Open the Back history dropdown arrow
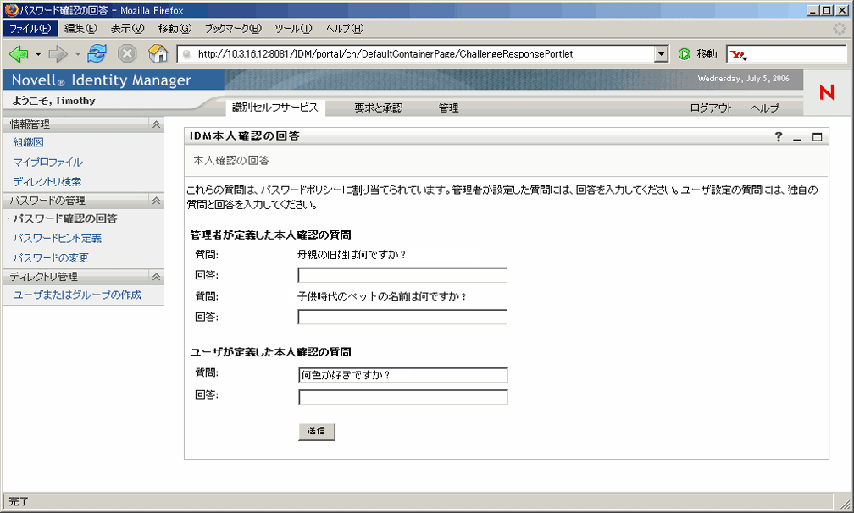The height and width of the screenshot is (513, 854). (38, 54)
